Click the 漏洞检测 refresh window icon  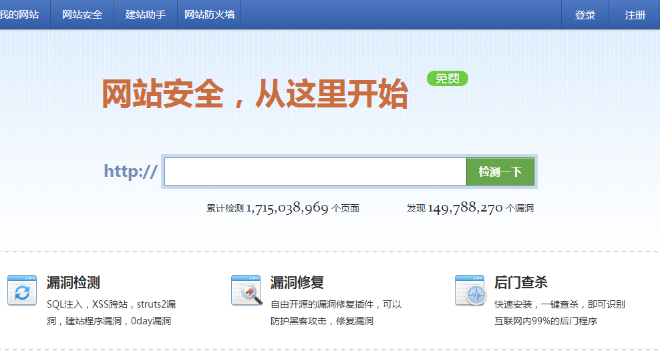click(22, 290)
